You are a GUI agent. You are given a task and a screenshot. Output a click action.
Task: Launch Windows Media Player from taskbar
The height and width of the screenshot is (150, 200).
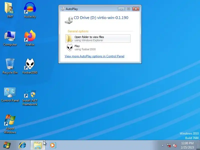click(x=52, y=145)
